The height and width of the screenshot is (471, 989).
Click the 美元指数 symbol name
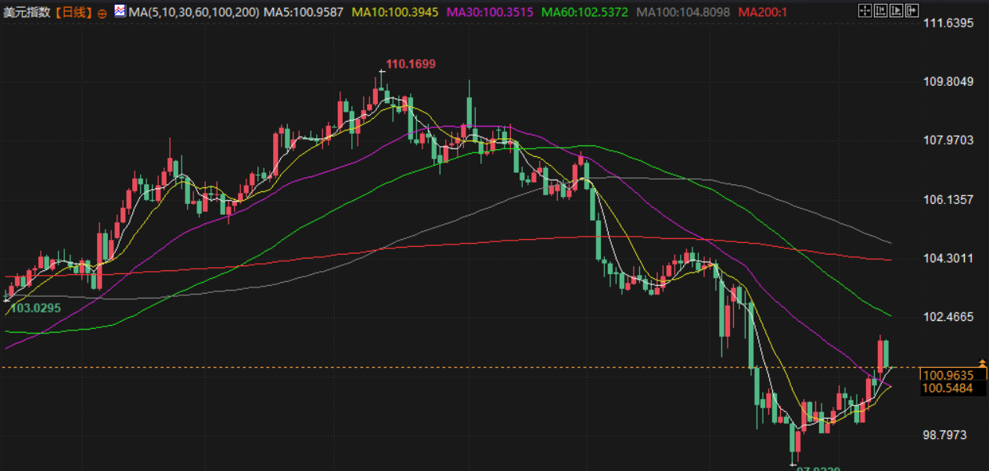click(27, 12)
